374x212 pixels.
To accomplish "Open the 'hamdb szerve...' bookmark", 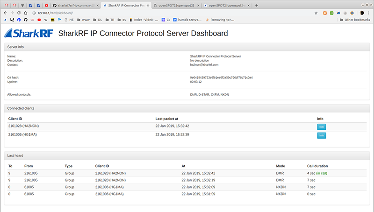I will tap(187, 20).
